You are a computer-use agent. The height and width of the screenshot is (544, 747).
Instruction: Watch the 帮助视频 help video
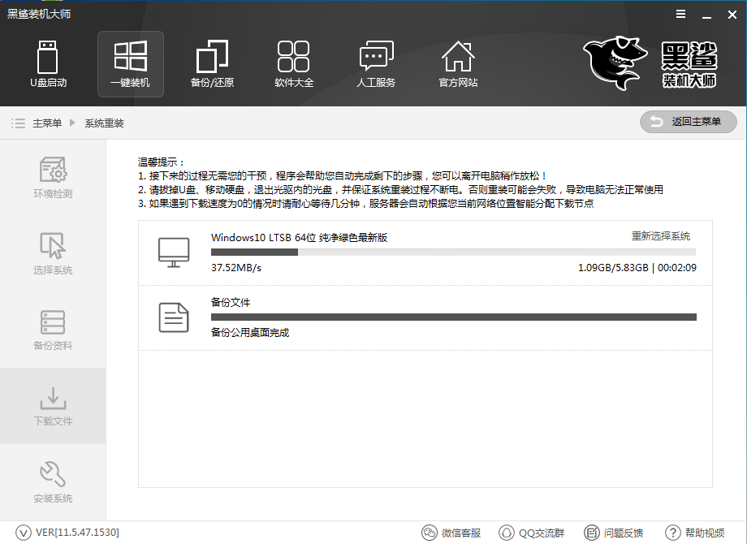point(695,533)
